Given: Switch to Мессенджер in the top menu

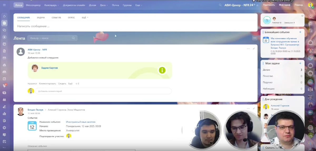Looking at the screenshot, I should [33, 5].
